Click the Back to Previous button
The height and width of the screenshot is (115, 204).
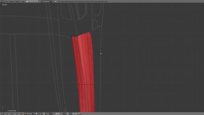(x=32, y=1)
